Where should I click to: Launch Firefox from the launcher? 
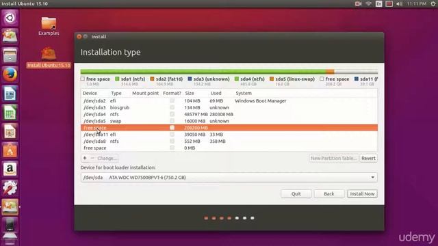(10, 74)
